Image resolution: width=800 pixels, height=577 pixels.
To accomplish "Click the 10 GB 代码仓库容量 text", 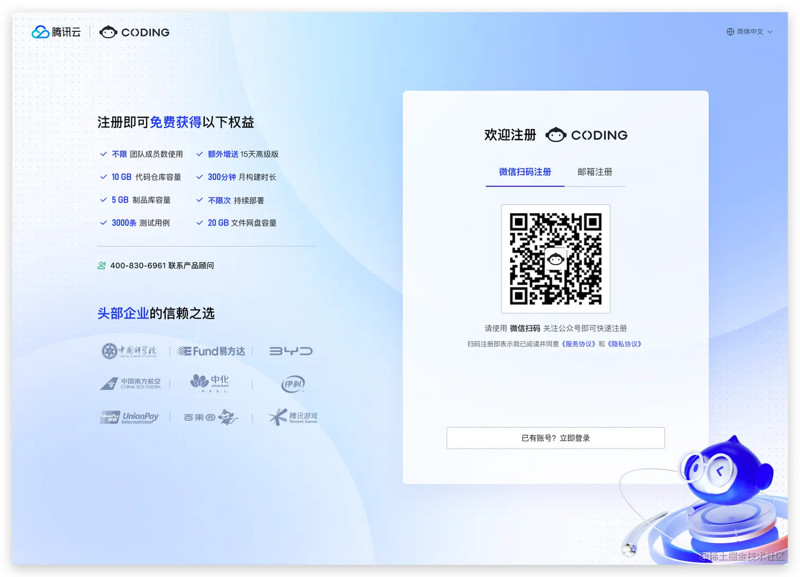I will click(147, 177).
